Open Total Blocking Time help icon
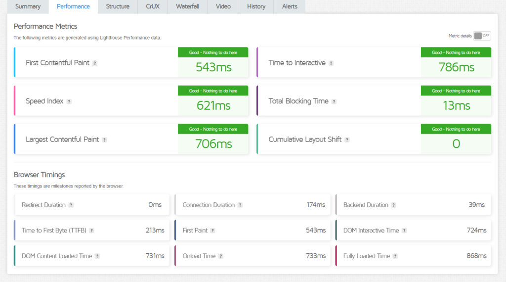 point(334,101)
